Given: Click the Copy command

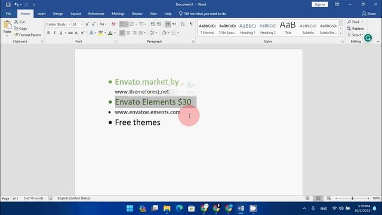Looking at the screenshot, I should point(20,29).
